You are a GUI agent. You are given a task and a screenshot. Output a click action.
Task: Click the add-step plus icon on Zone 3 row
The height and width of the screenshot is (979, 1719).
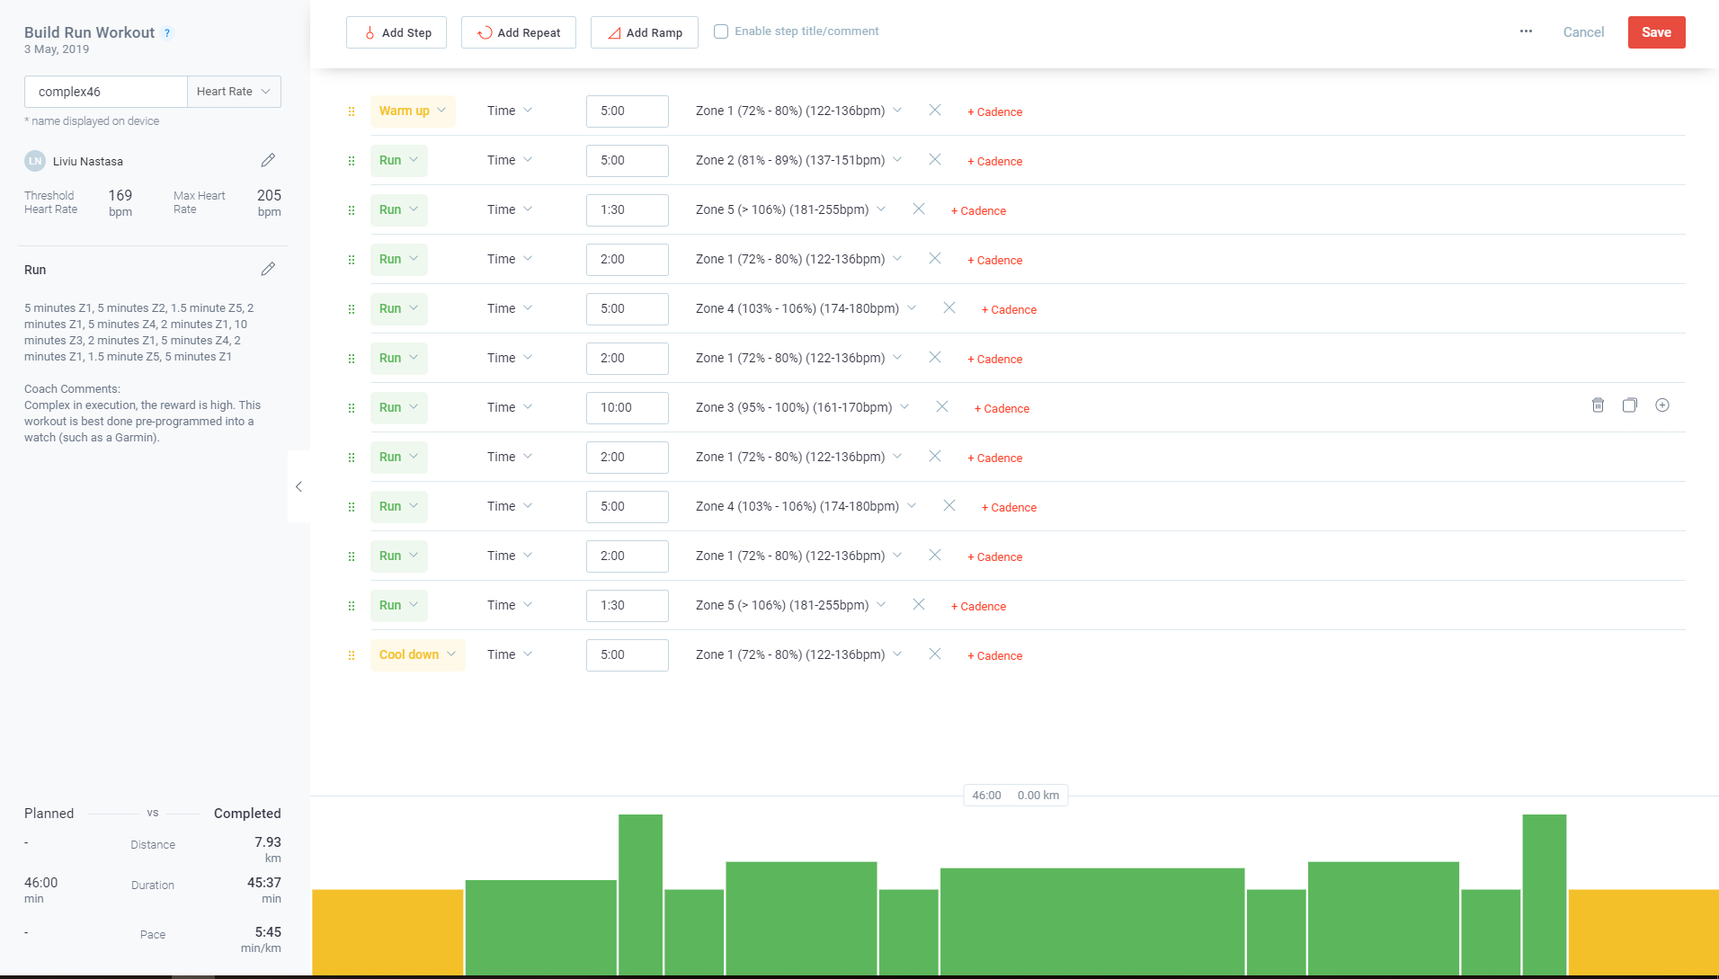[1661, 405]
